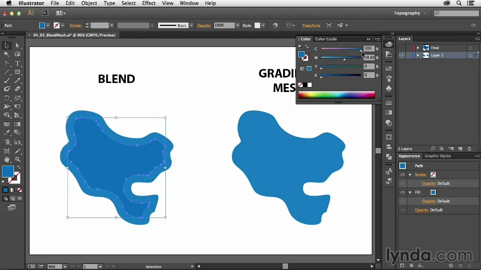Click the Magenta value input field
Viewport: 481px width, 270px height.
(369, 57)
